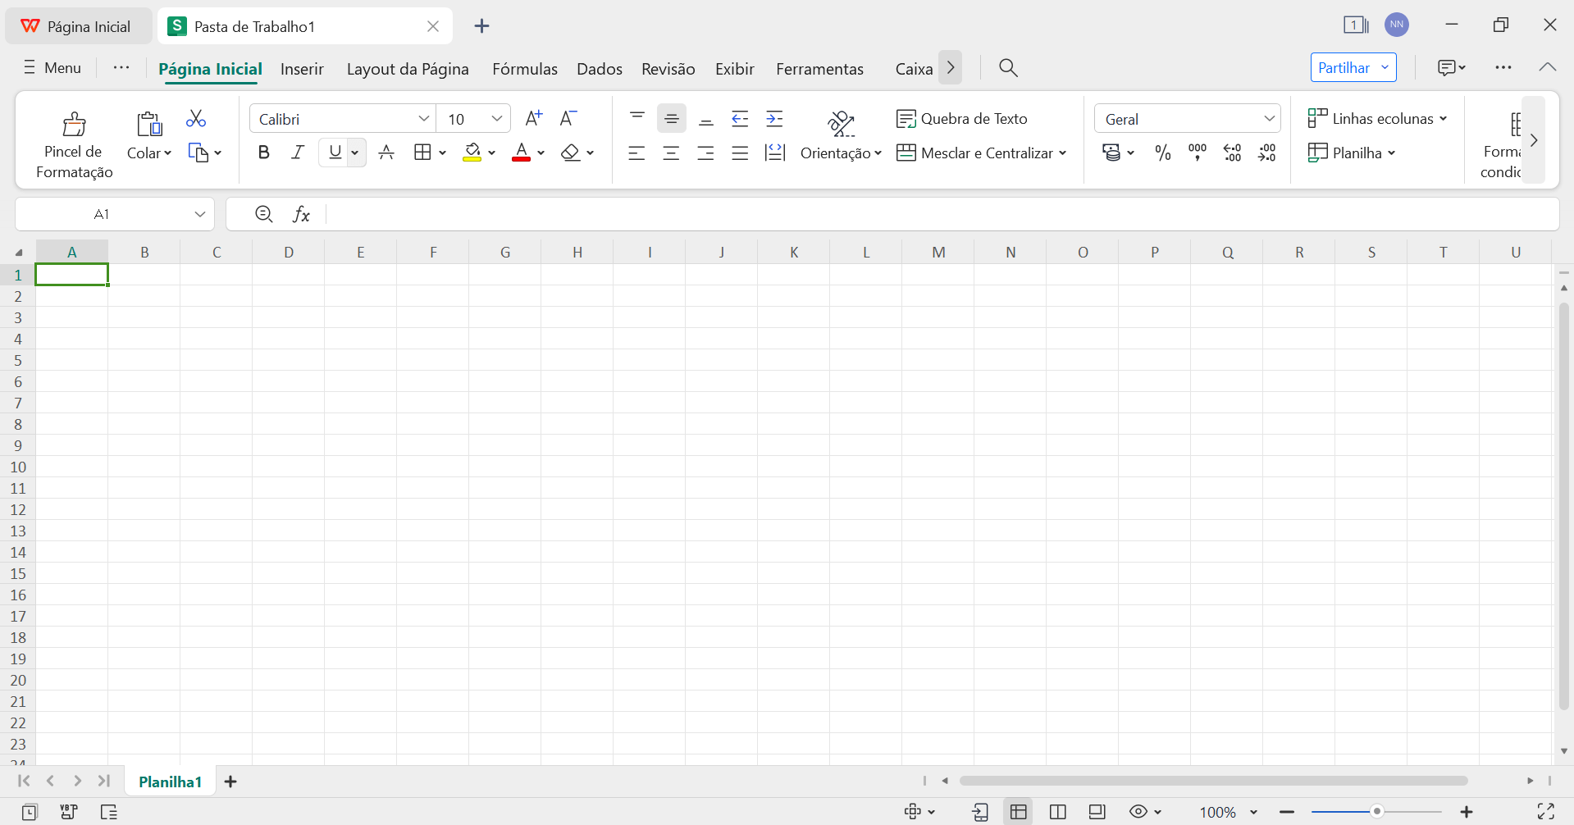The image size is (1574, 825).
Task: Apply percentage number format
Action: tap(1161, 152)
